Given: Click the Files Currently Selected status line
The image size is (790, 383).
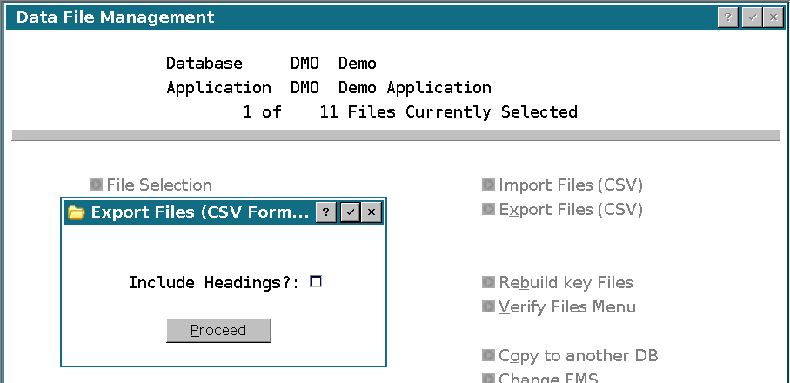Looking at the screenshot, I should (x=410, y=112).
